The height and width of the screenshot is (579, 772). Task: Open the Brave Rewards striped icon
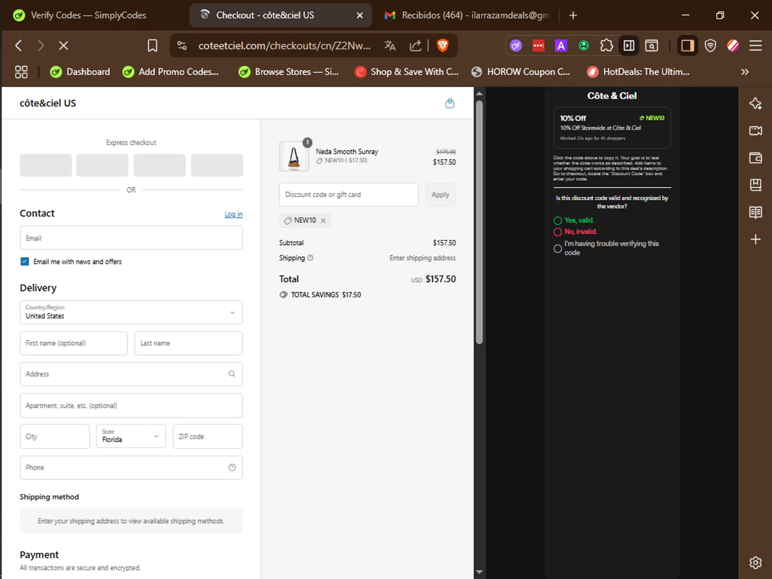coord(733,46)
